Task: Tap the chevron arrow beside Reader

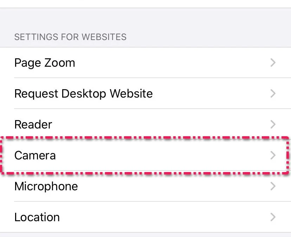Action: point(273,124)
